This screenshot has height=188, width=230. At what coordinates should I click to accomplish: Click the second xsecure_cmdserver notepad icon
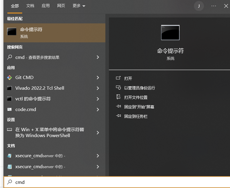[9, 167]
